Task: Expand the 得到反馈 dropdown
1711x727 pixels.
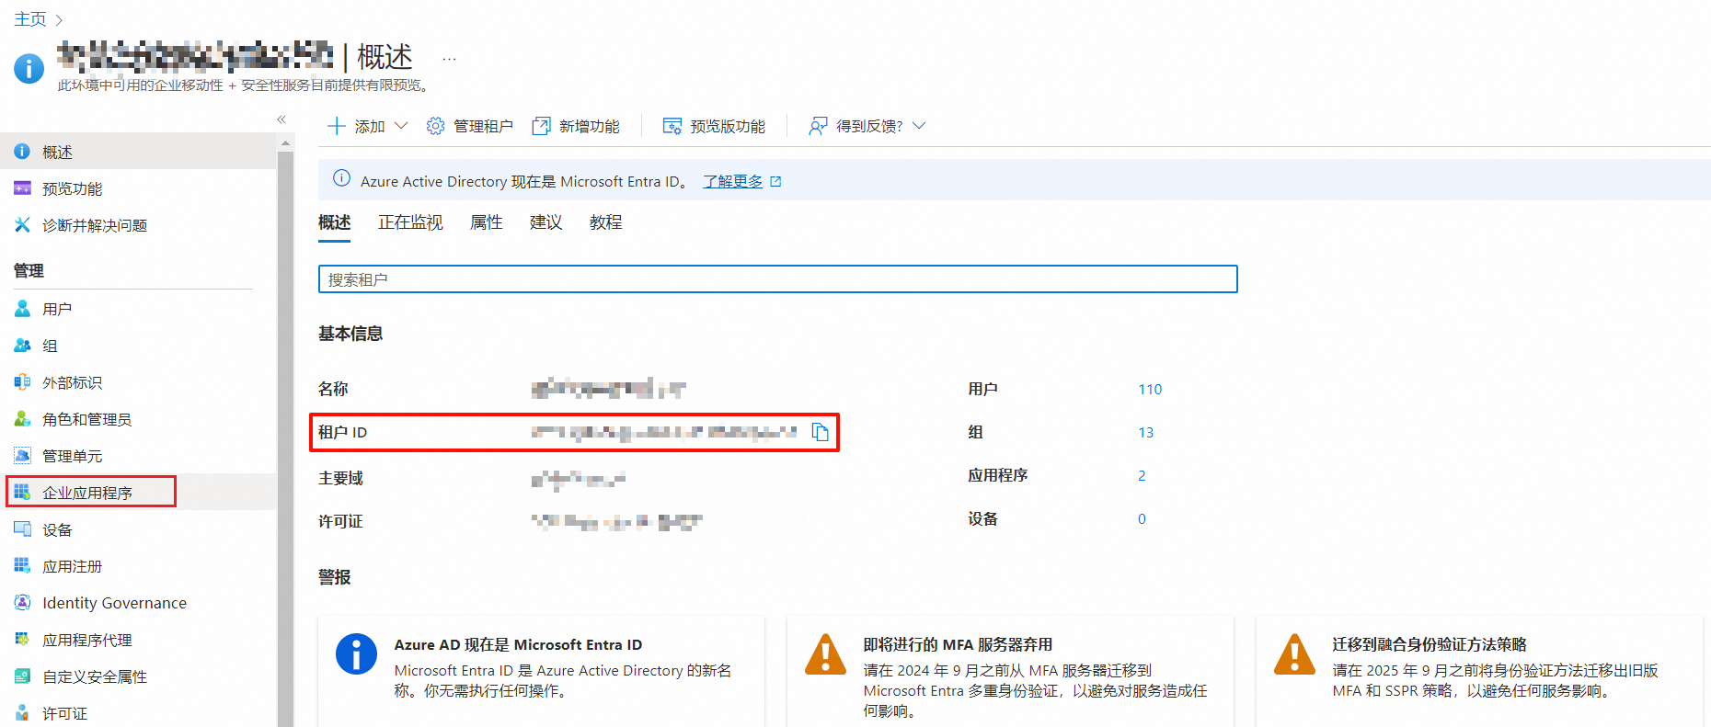Action: tap(919, 126)
